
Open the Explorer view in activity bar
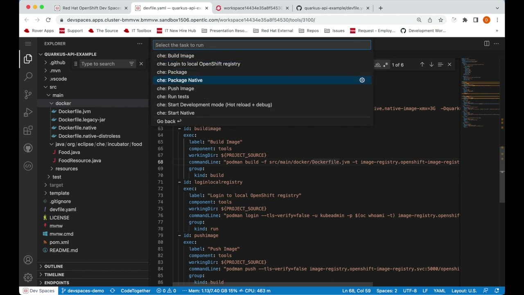(x=28, y=59)
